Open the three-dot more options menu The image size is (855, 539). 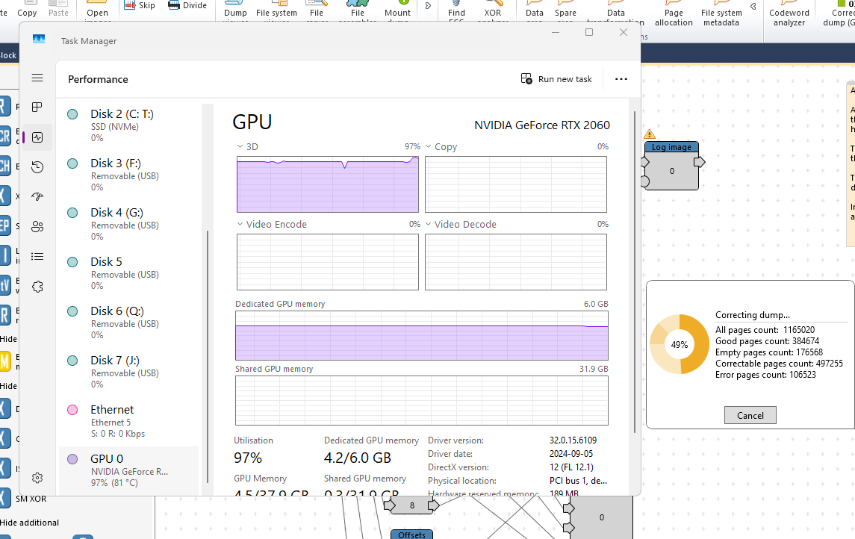tap(621, 79)
